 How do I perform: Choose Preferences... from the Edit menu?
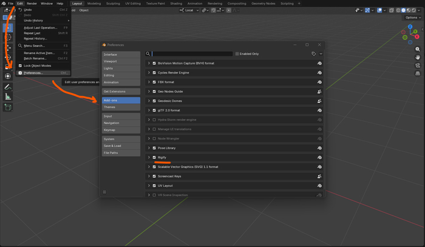tap(33, 73)
